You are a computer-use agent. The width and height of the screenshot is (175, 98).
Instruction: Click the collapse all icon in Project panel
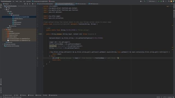[x=30, y=4]
